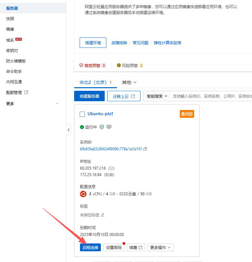Collapse the sidebar with the arrow handle
The height and width of the screenshot is (262, 252).
pyautogui.click(x=69, y=130)
